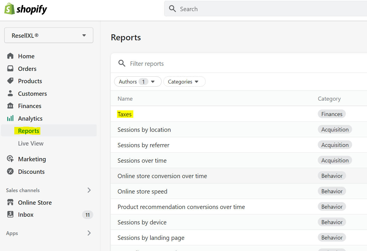The image size is (367, 251).
Task: Click the Home house icon
Action: (10, 56)
